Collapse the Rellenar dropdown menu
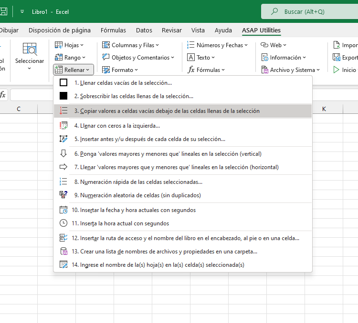358x323 pixels. click(x=74, y=70)
